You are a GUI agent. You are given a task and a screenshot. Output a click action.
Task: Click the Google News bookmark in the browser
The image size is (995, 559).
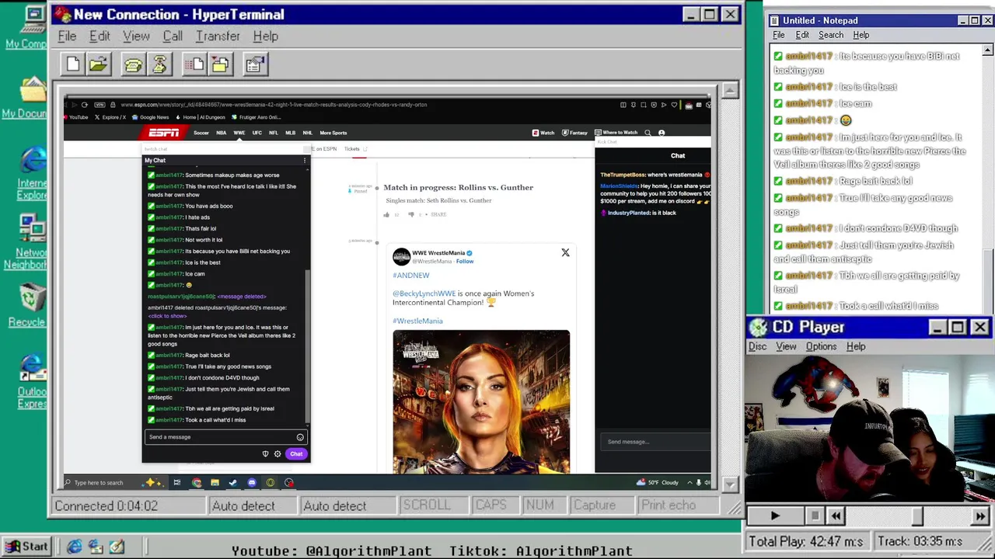150,117
